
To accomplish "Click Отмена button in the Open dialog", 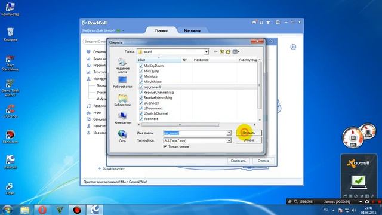I will [x=249, y=140].
